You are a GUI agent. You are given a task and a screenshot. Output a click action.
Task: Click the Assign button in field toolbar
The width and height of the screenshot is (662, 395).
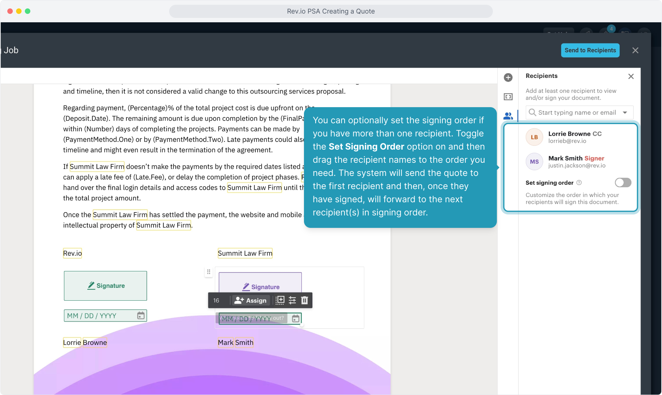pyautogui.click(x=251, y=300)
